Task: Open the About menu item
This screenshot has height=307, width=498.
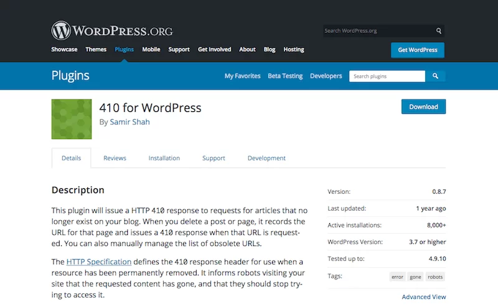Action: coord(247,50)
